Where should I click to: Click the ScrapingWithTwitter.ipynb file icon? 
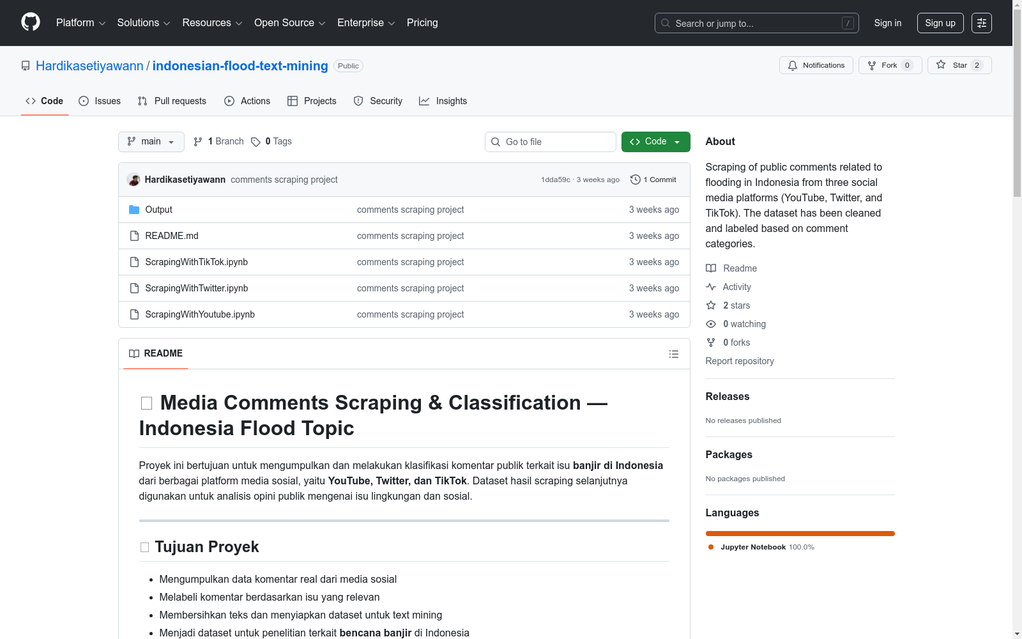[134, 288]
